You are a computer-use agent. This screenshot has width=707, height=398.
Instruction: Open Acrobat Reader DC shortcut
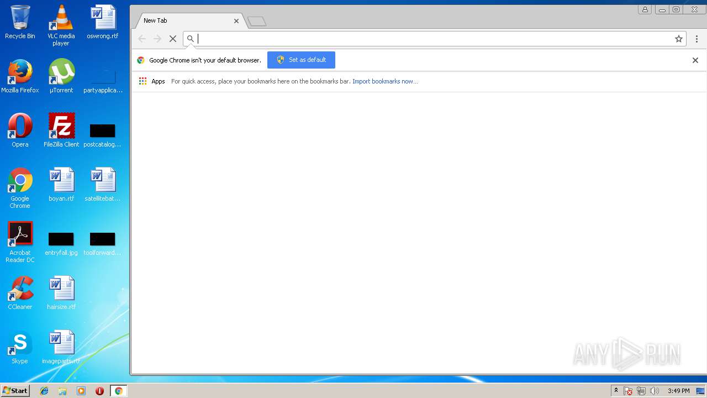20,242
